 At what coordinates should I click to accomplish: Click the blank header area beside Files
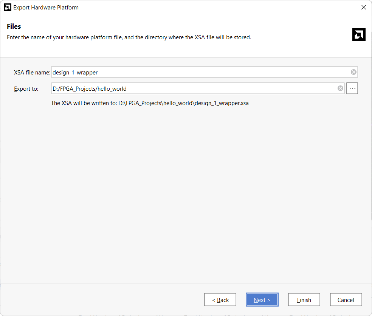(x=189, y=26)
